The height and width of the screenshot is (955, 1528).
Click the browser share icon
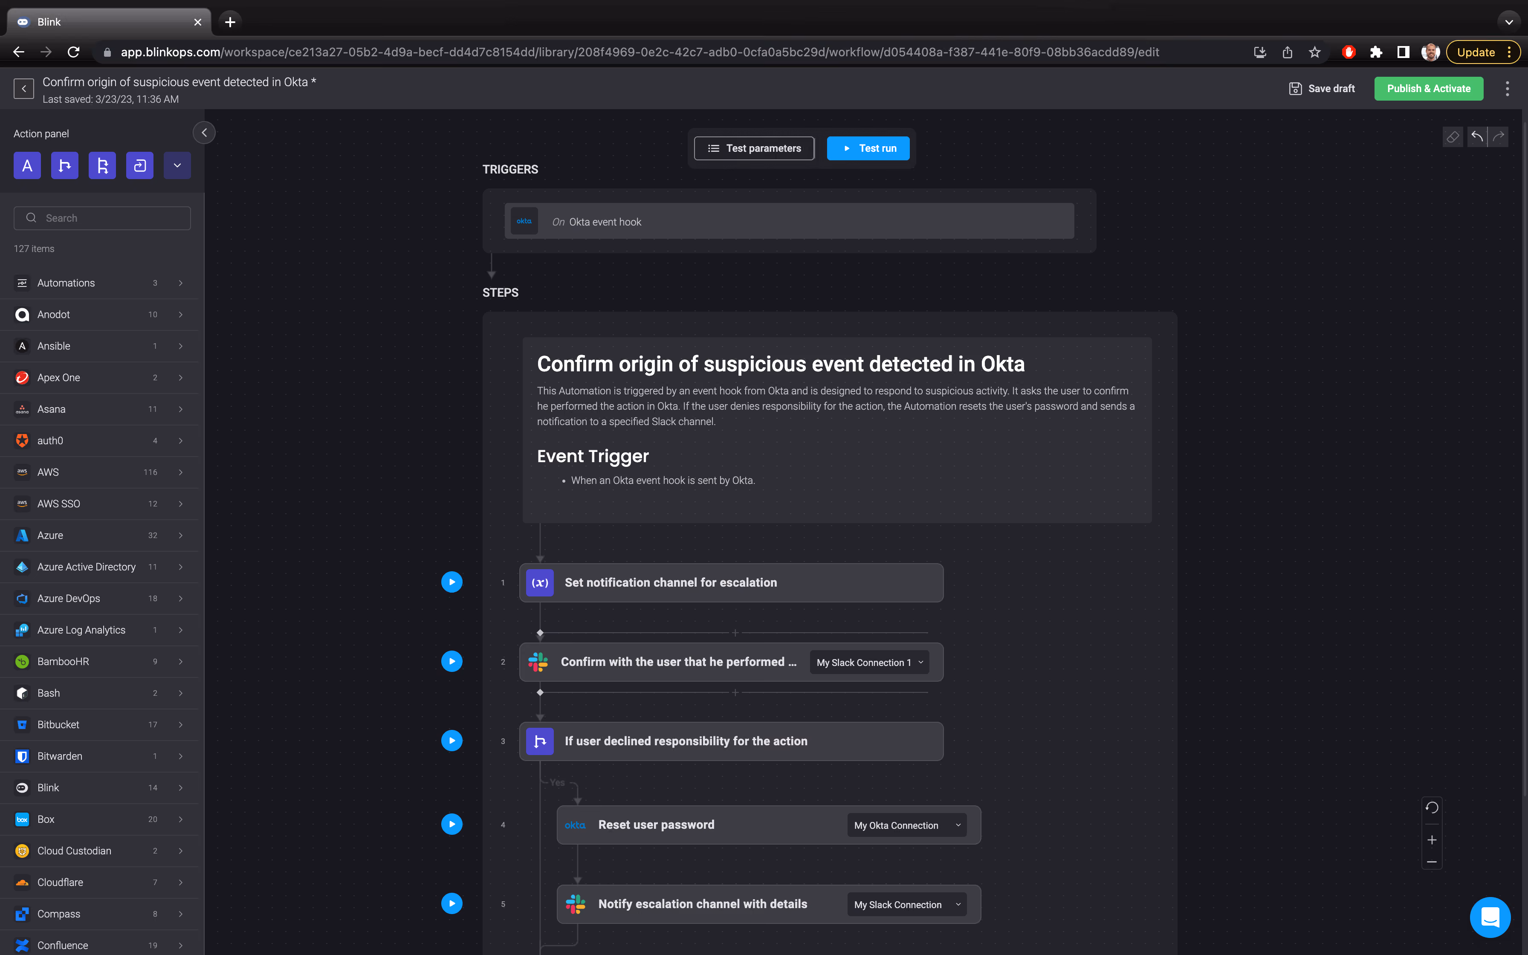[x=1287, y=52]
